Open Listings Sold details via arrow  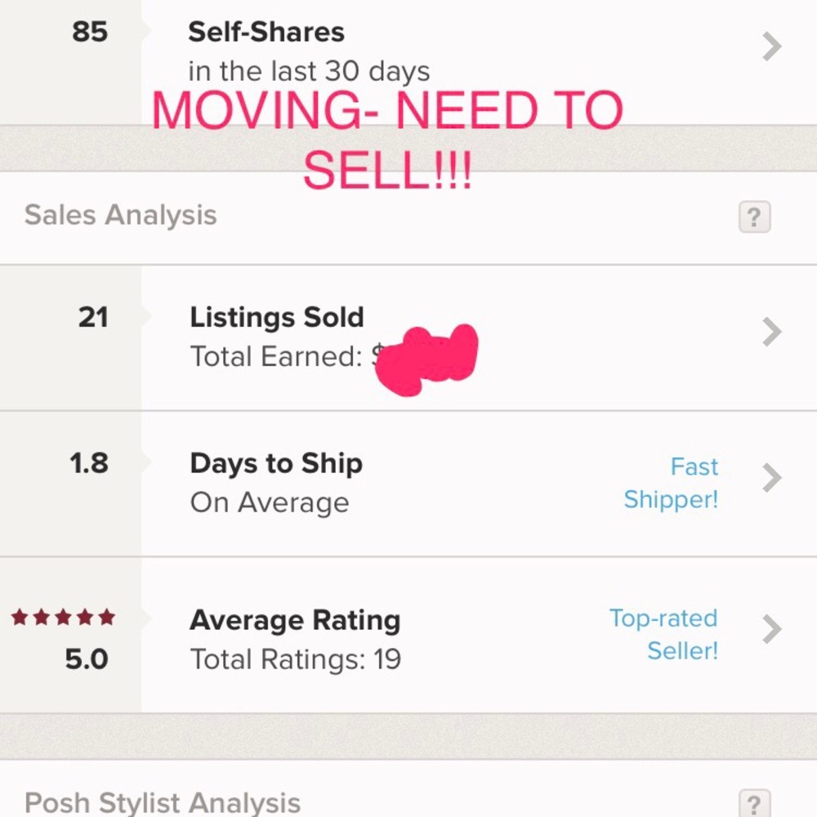[770, 332]
